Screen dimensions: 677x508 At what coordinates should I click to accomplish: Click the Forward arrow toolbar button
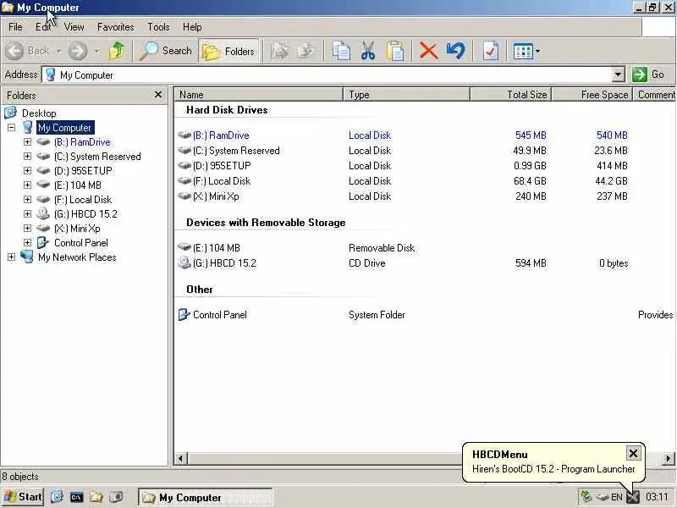coord(78,51)
